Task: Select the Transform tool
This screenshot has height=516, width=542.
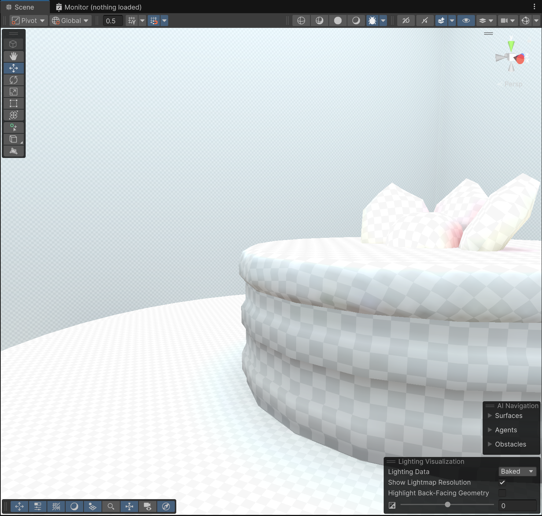Action: tap(14, 115)
